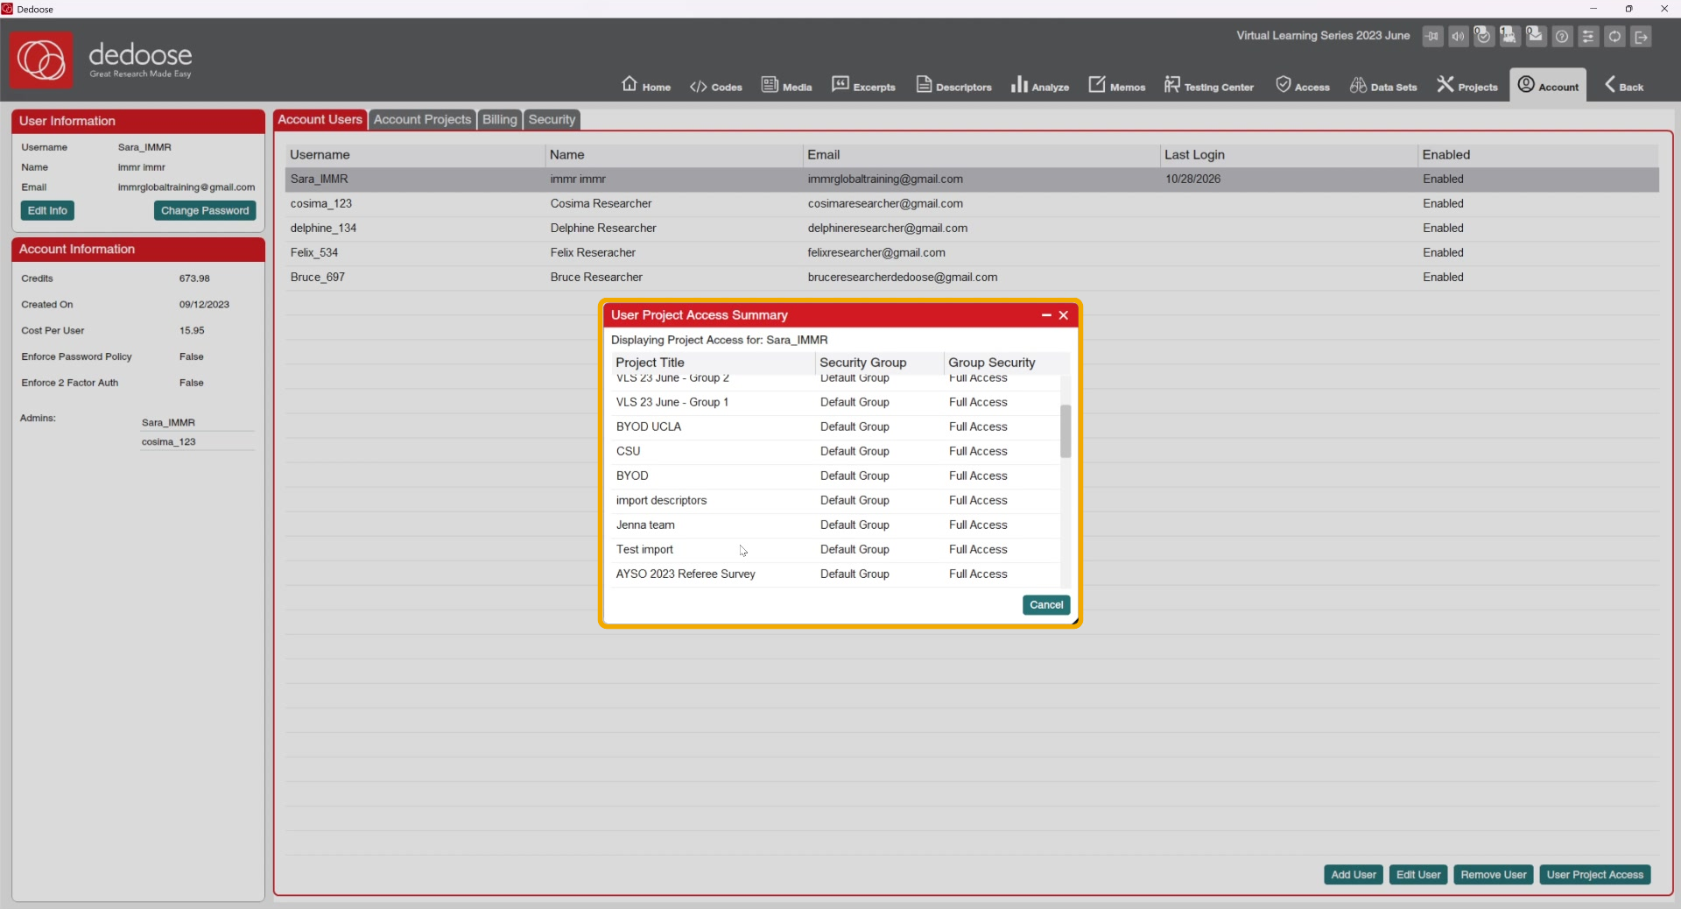
Task: Switch to the Account Projects tab
Action: (422, 120)
